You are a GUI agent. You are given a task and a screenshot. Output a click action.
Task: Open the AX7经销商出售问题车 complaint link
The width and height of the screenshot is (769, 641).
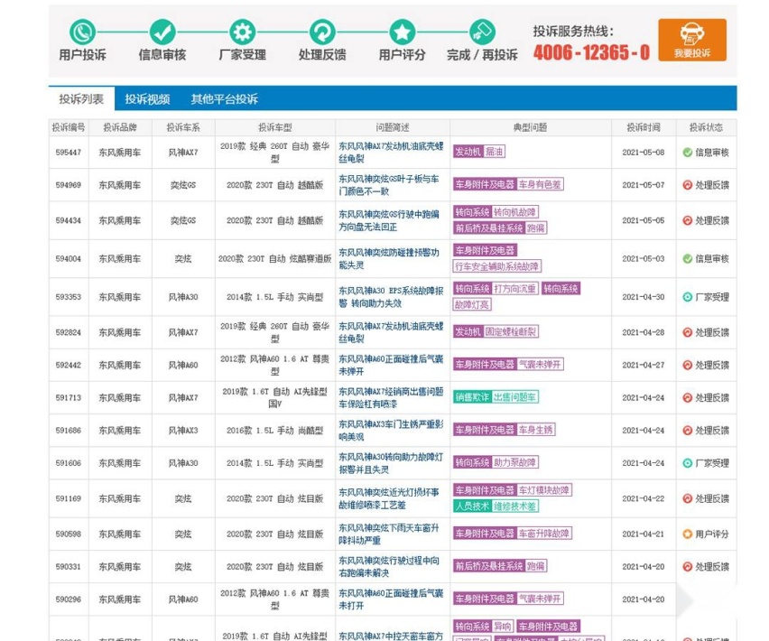click(x=391, y=398)
